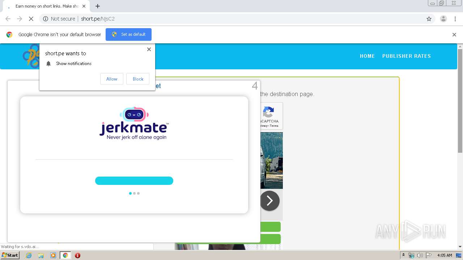Close the short.pe browser tab

(x=84, y=6)
